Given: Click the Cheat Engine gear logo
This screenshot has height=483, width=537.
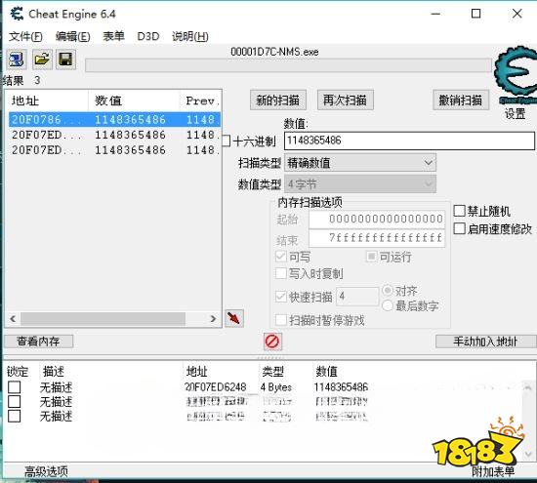Looking at the screenshot, I should 516,74.
